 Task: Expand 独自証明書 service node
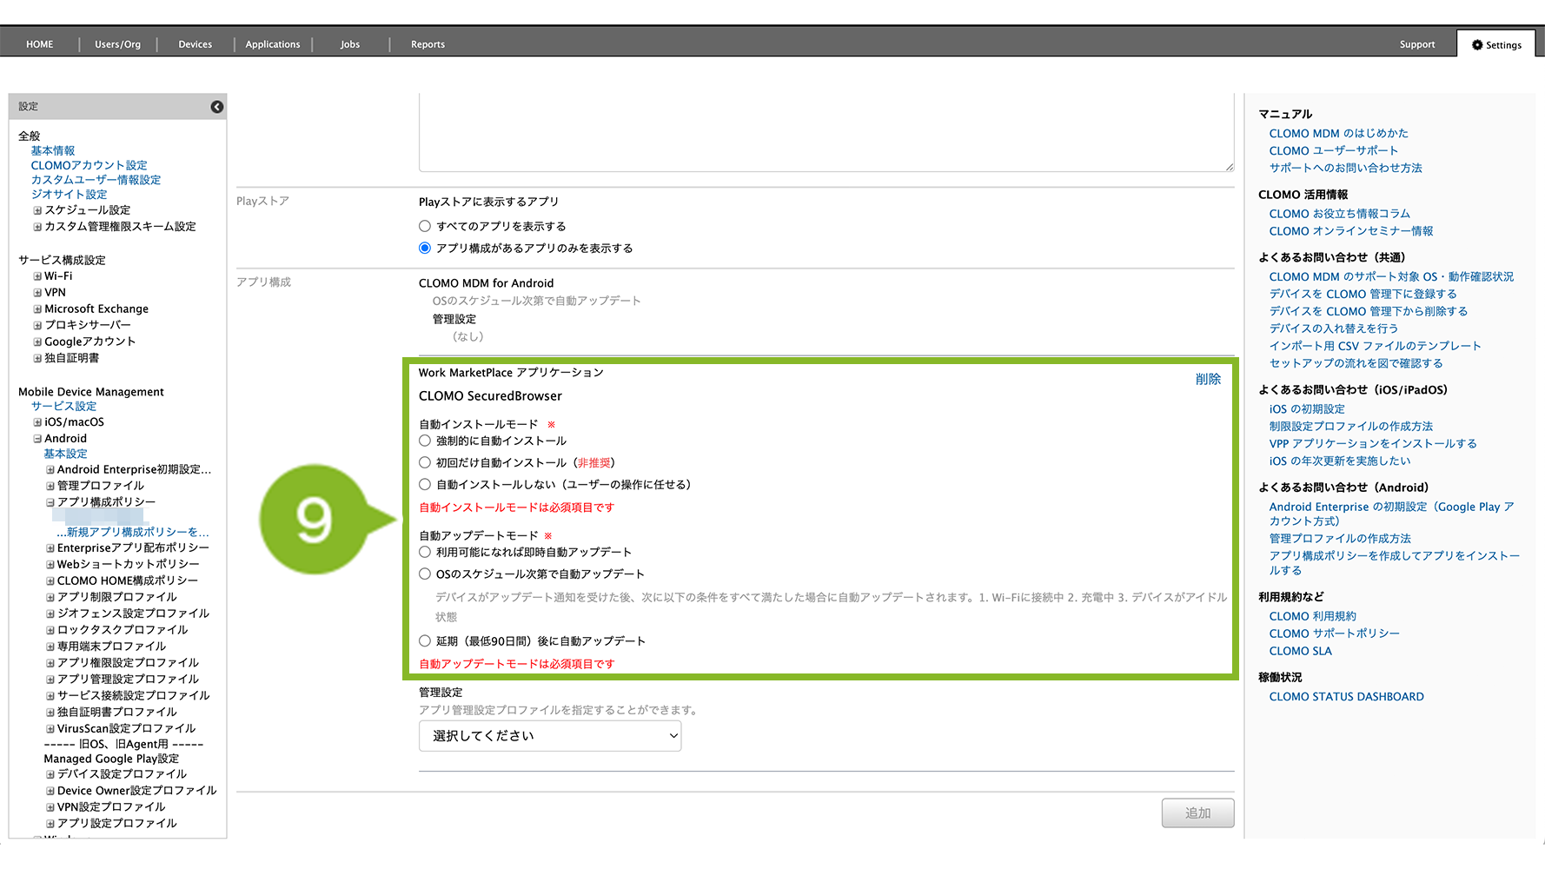[37, 358]
